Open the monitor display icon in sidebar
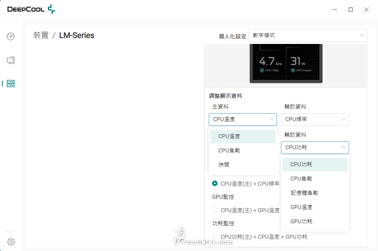378x251 pixels. point(11,60)
